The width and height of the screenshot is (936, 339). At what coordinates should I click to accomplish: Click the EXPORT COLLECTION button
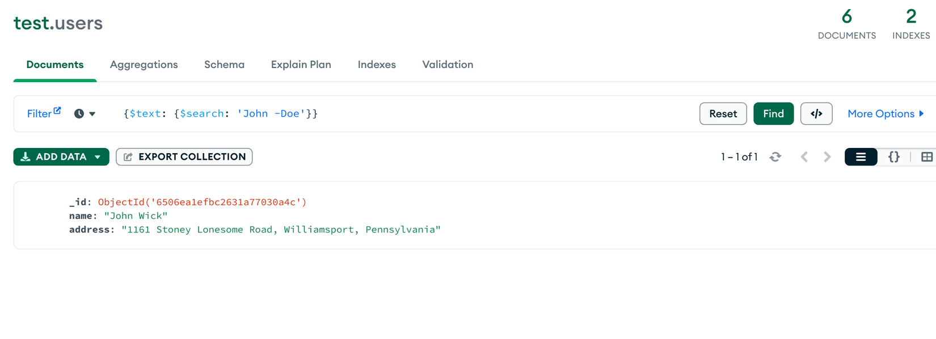coord(184,157)
